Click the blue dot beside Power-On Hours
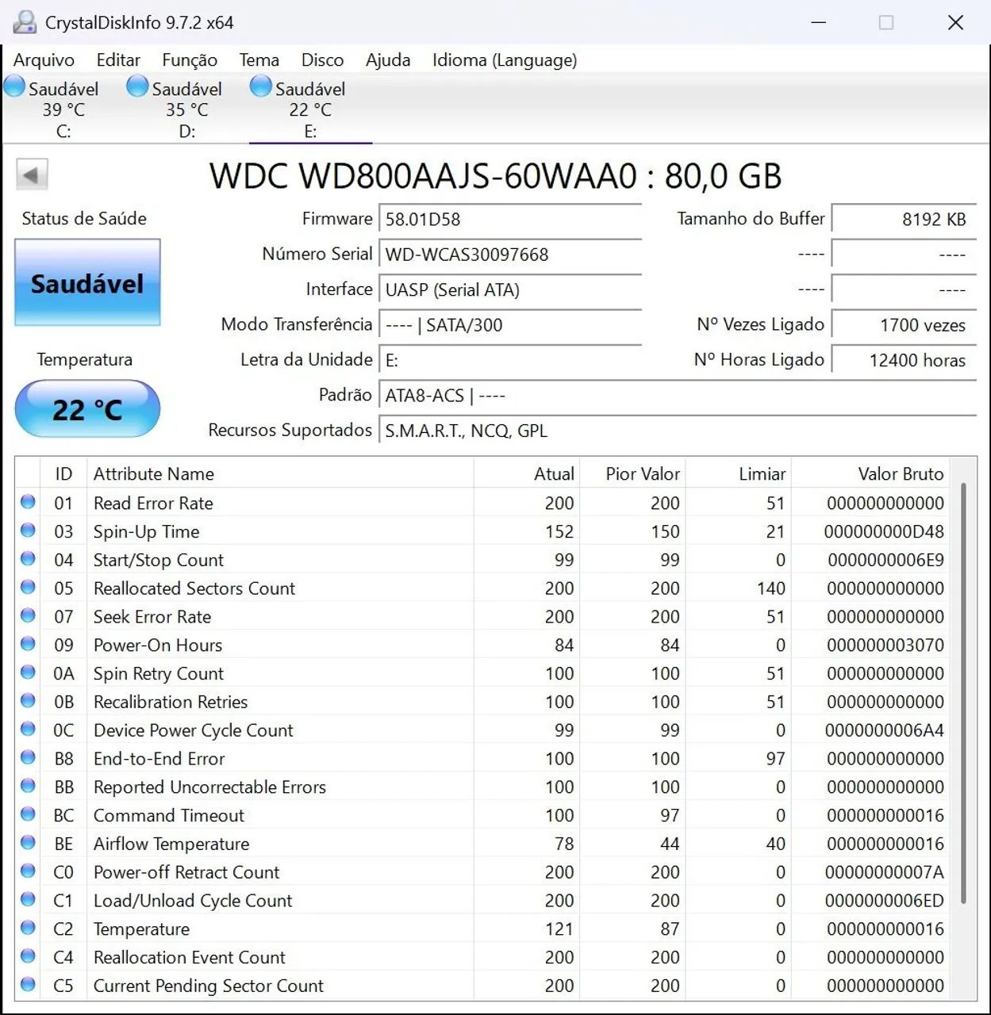This screenshot has height=1015, width=991. [27, 645]
